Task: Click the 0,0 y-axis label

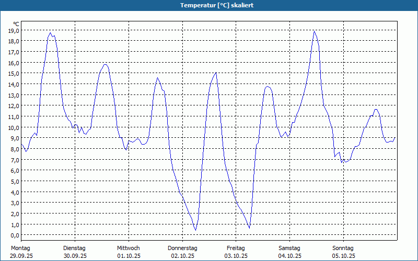Action: click(15, 235)
